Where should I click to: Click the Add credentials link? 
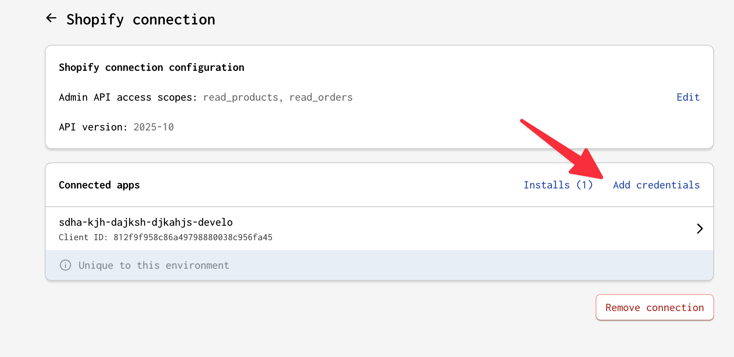point(656,185)
